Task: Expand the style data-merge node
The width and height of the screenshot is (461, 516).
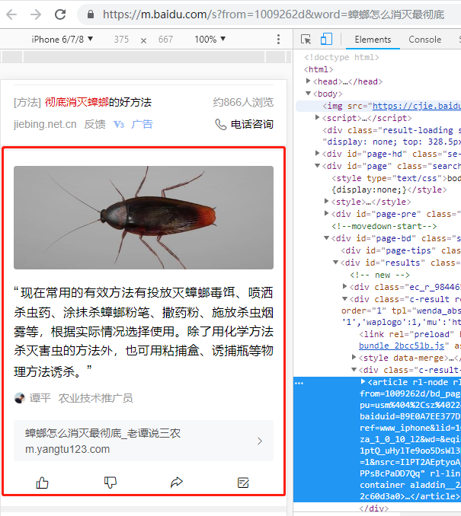Action: tap(354, 358)
